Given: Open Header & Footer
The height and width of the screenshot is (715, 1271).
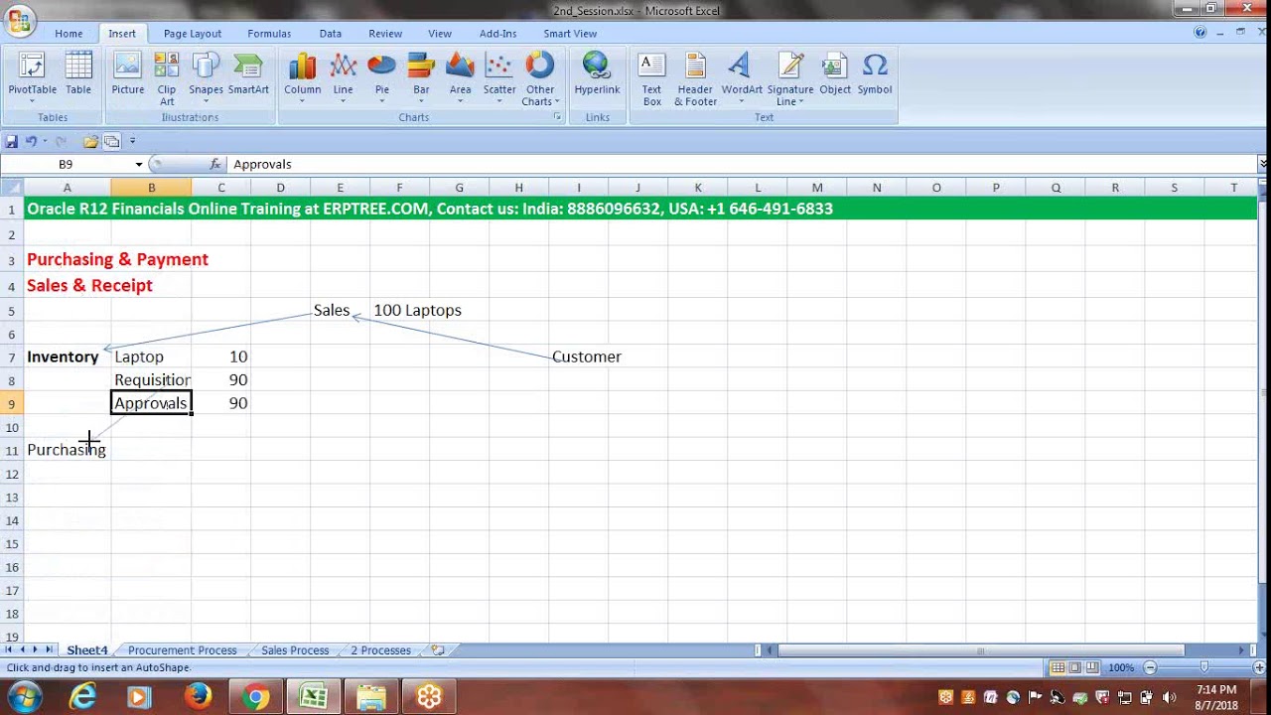Looking at the screenshot, I should [x=695, y=79].
